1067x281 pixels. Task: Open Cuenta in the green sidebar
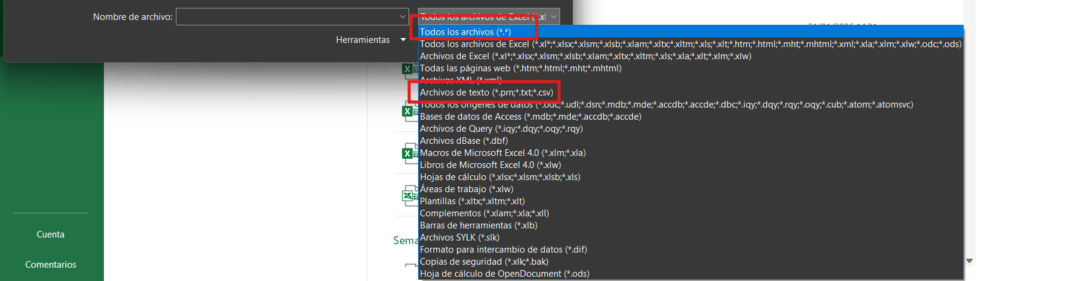[51, 234]
